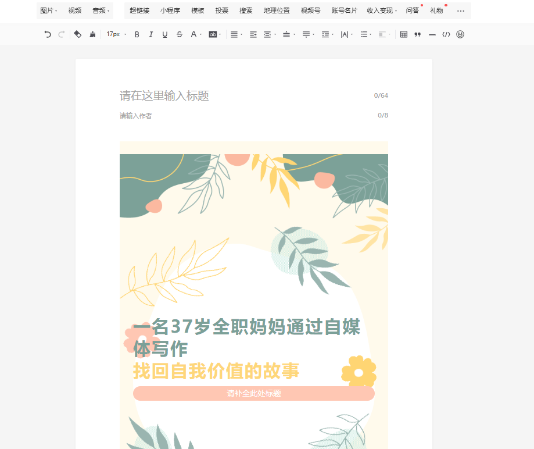Image resolution: width=534 pixels, height=449 pixels.
Task: Click the clear formatting eraser icon
Action: (x=78, y=34)
